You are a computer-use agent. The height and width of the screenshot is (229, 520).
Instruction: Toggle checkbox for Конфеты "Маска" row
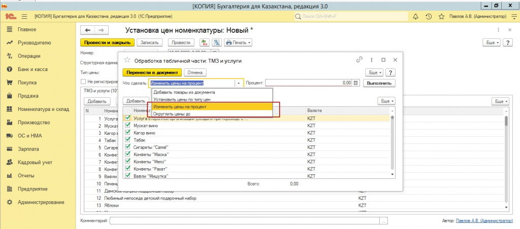pyautogui.click(x=127, y=154)
